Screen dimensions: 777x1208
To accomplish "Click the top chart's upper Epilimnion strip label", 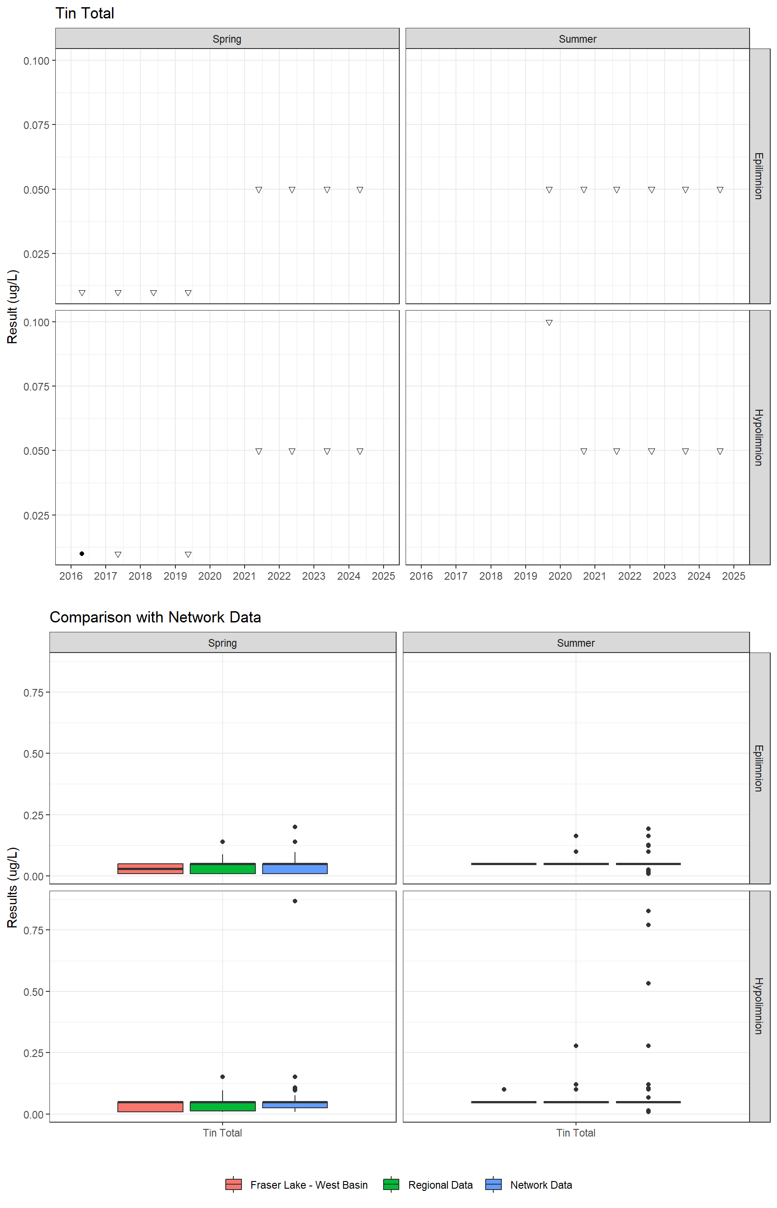I will (x=759, y=176).
